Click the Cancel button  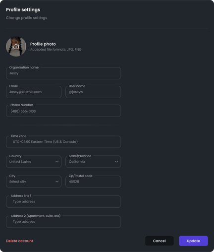160,241
